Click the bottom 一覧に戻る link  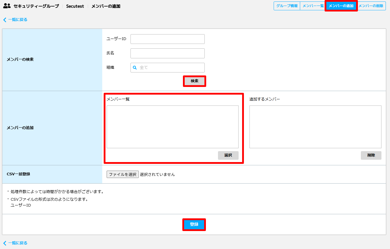click(15, 243)
